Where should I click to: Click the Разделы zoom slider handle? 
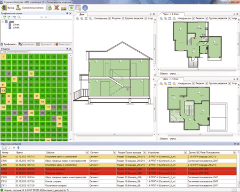click(6, 52)
